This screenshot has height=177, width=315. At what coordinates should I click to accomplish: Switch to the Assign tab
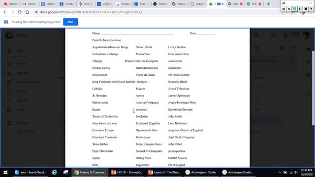198,4
